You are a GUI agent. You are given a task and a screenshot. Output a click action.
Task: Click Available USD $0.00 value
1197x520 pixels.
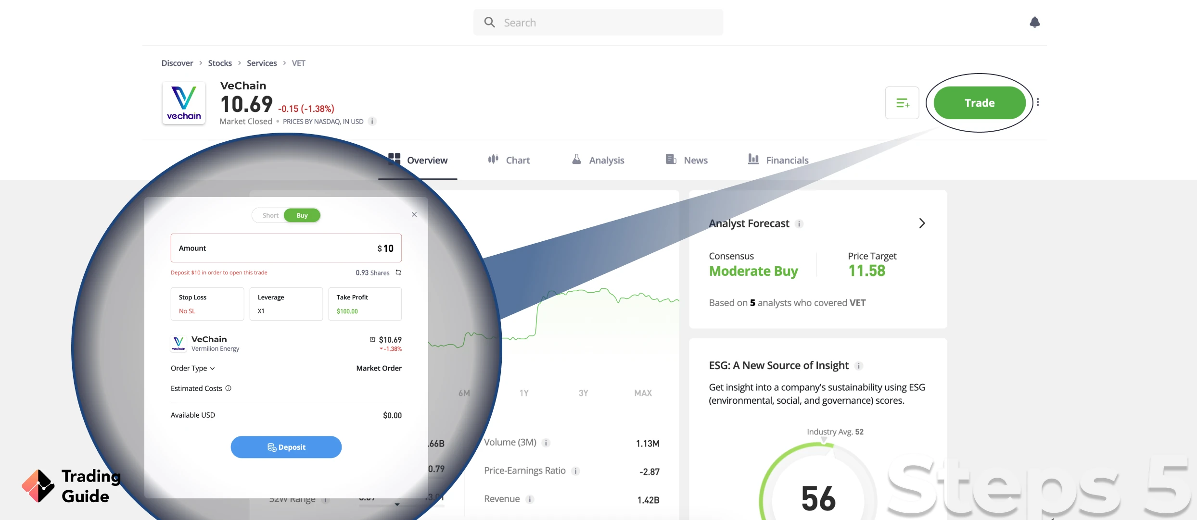(x=392, y=415)
